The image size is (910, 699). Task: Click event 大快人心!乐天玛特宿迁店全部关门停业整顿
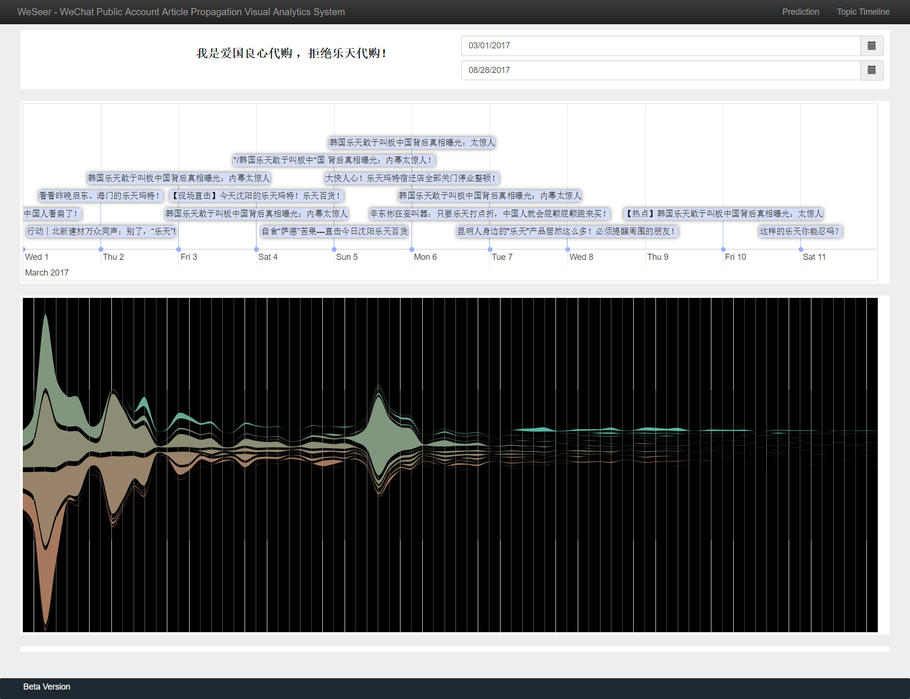coord(411,178)
